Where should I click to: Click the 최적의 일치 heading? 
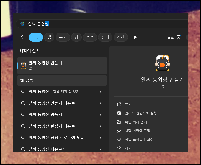coord(29,51)
